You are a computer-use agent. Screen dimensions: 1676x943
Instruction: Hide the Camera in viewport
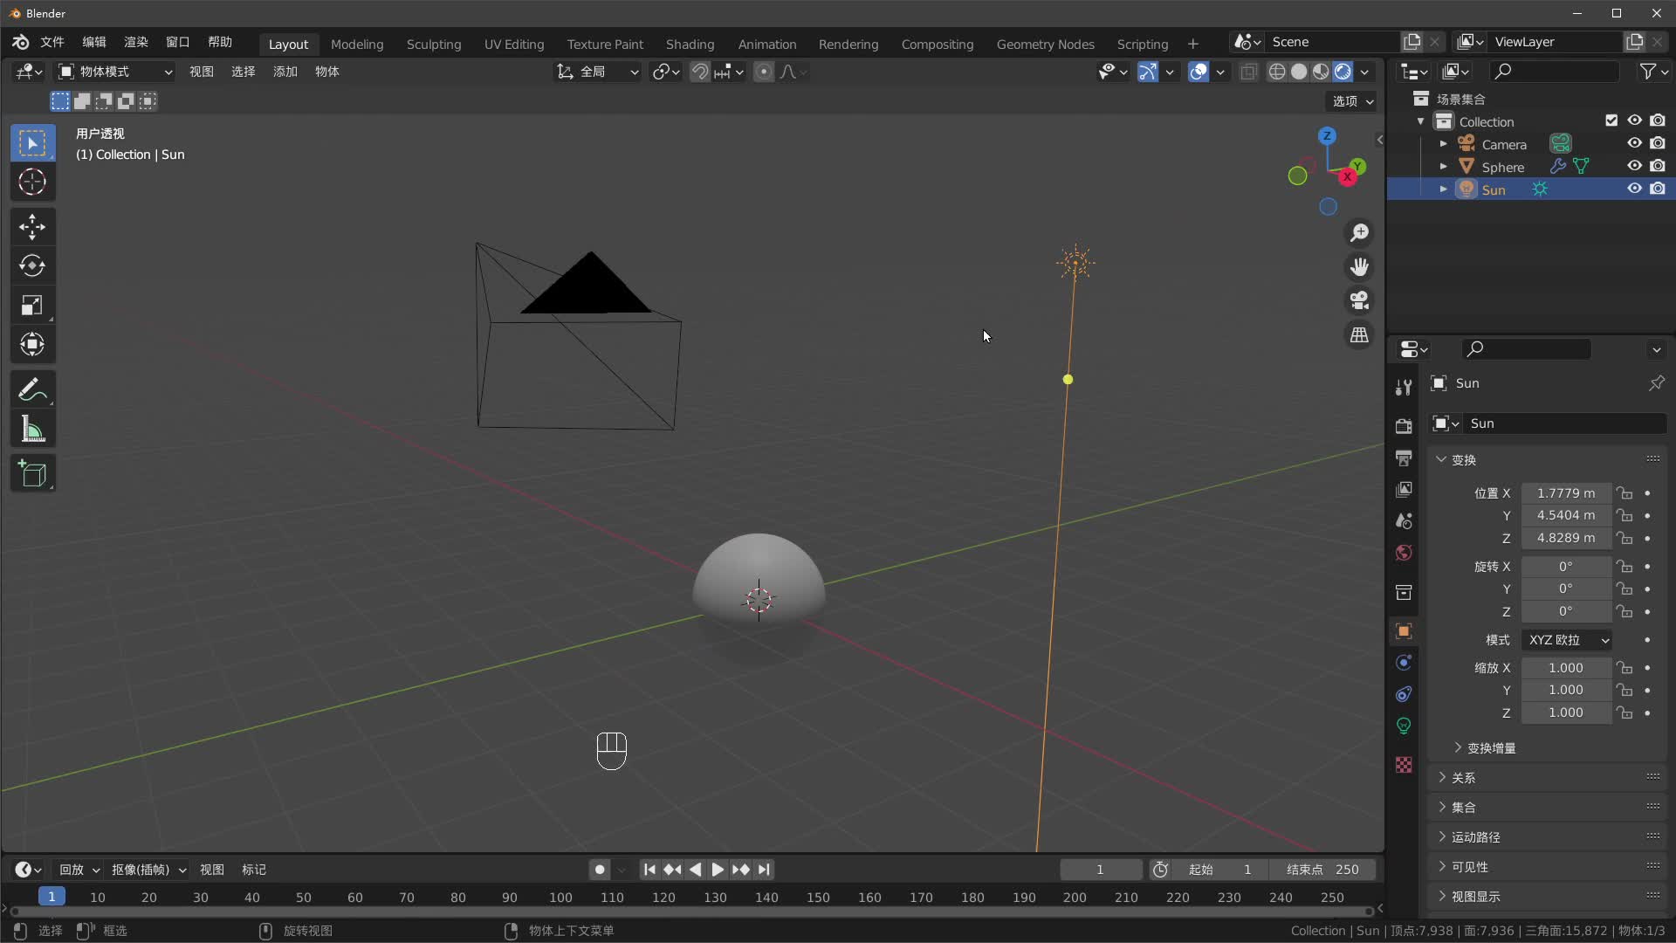point(1634,143)
